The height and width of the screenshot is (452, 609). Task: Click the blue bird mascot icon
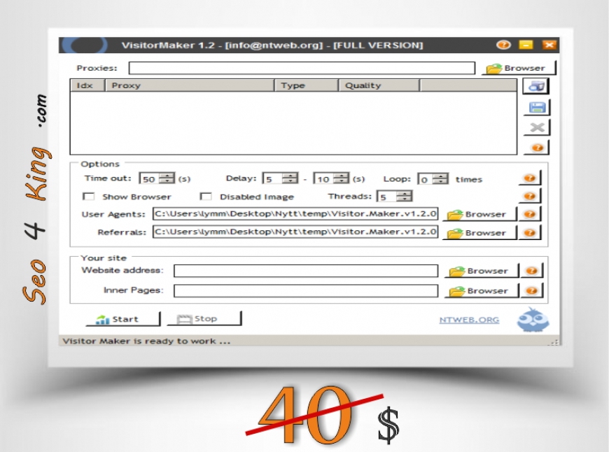533,320
